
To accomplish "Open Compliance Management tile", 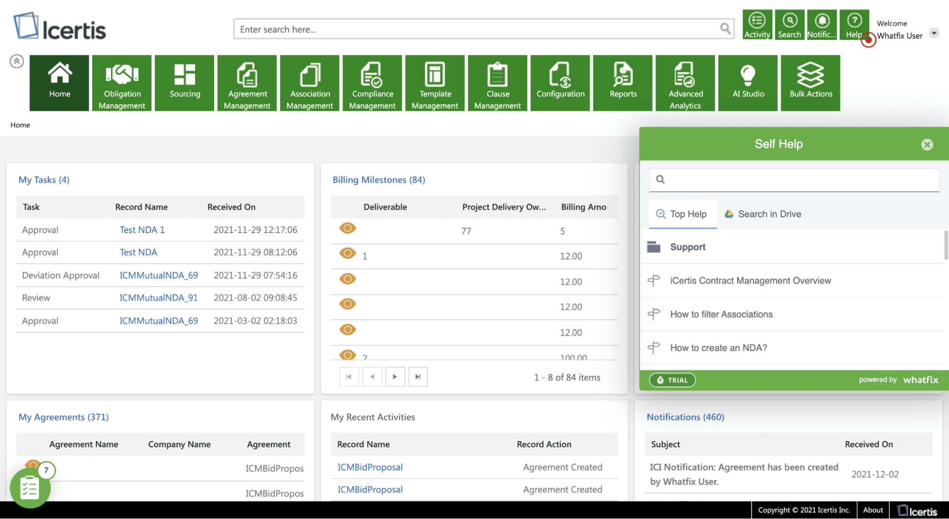I will coord(372,83).
